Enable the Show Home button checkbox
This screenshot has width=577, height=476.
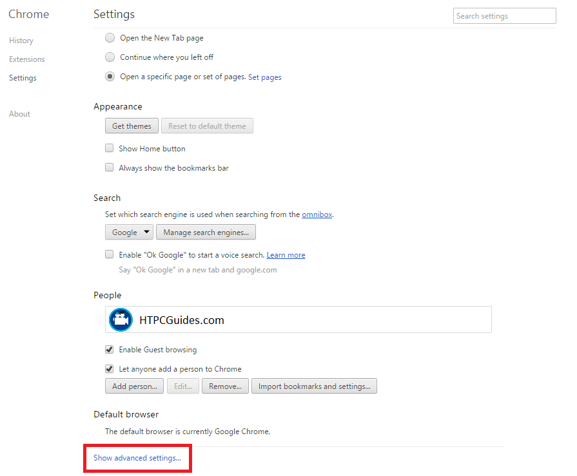click(x=110, y=149)
